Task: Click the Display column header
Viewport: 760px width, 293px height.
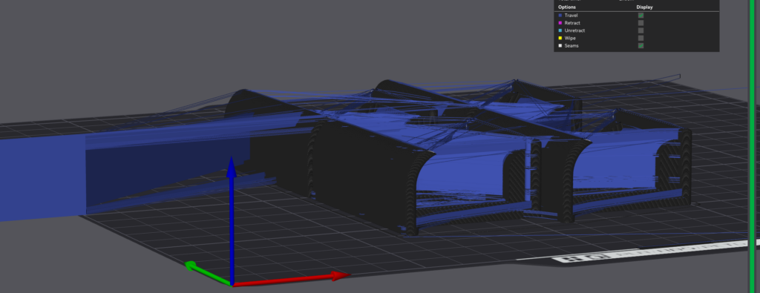Action: click(x=645, y=7)
